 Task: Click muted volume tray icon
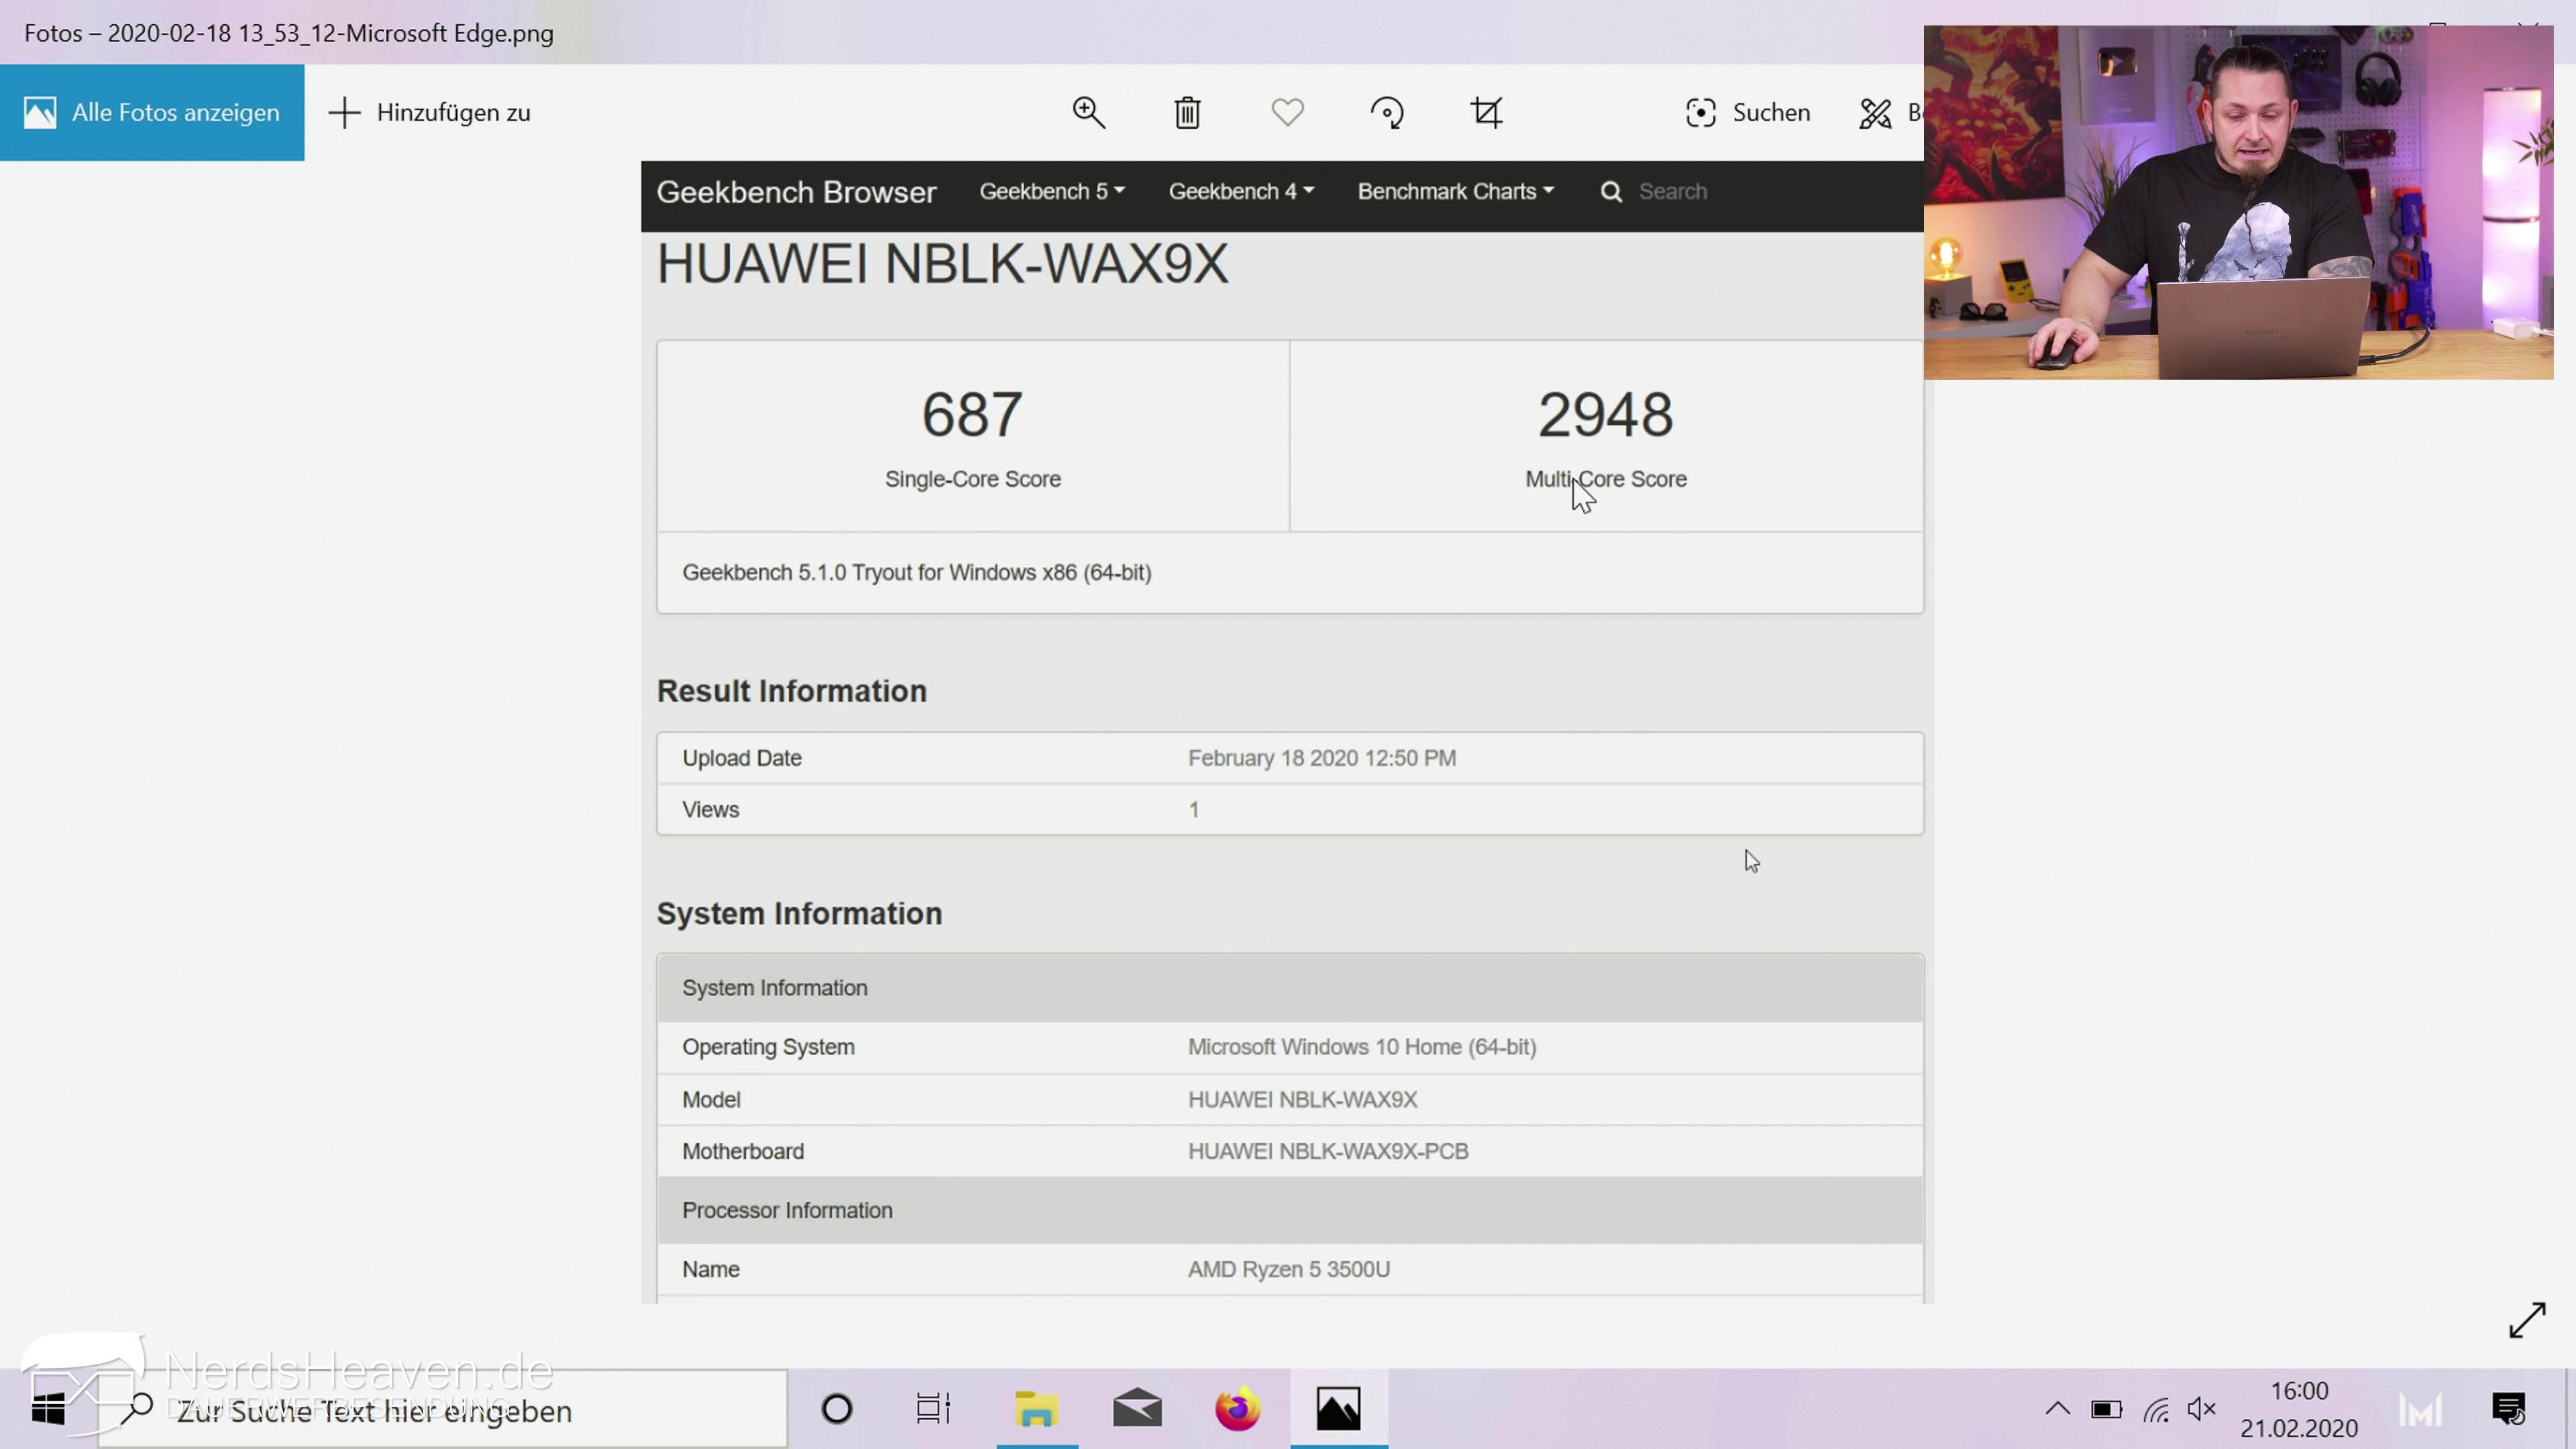coord(2202,1409)
